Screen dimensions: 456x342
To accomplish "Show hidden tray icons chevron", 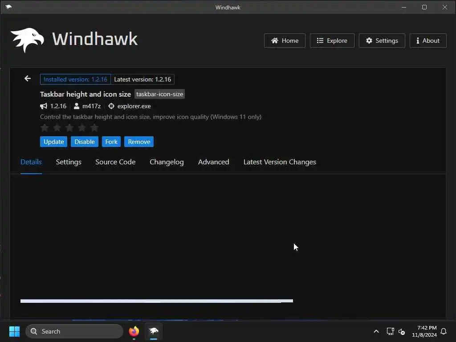I will coord(376,331).
